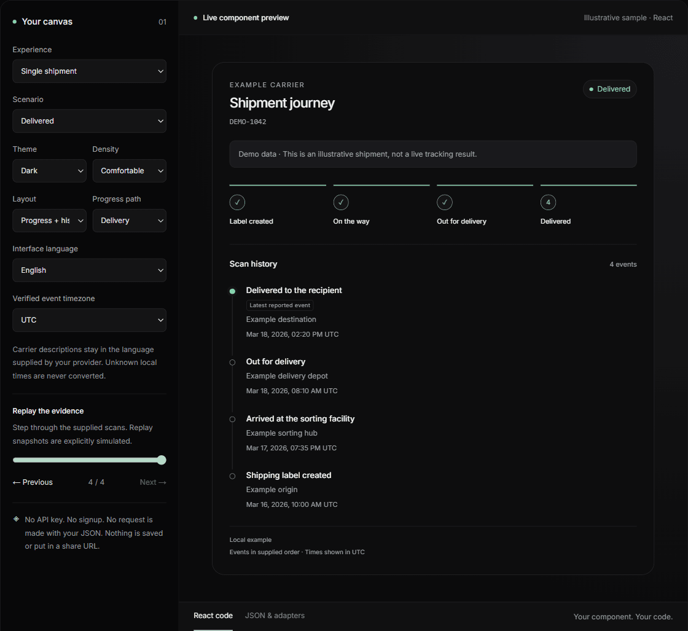
Task: Click the green dot beside Live component preview
Action: tap(195, 18)
